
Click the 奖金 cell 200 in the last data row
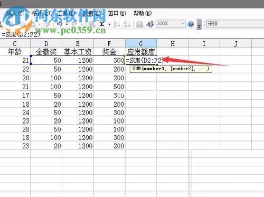click(109, 146)
